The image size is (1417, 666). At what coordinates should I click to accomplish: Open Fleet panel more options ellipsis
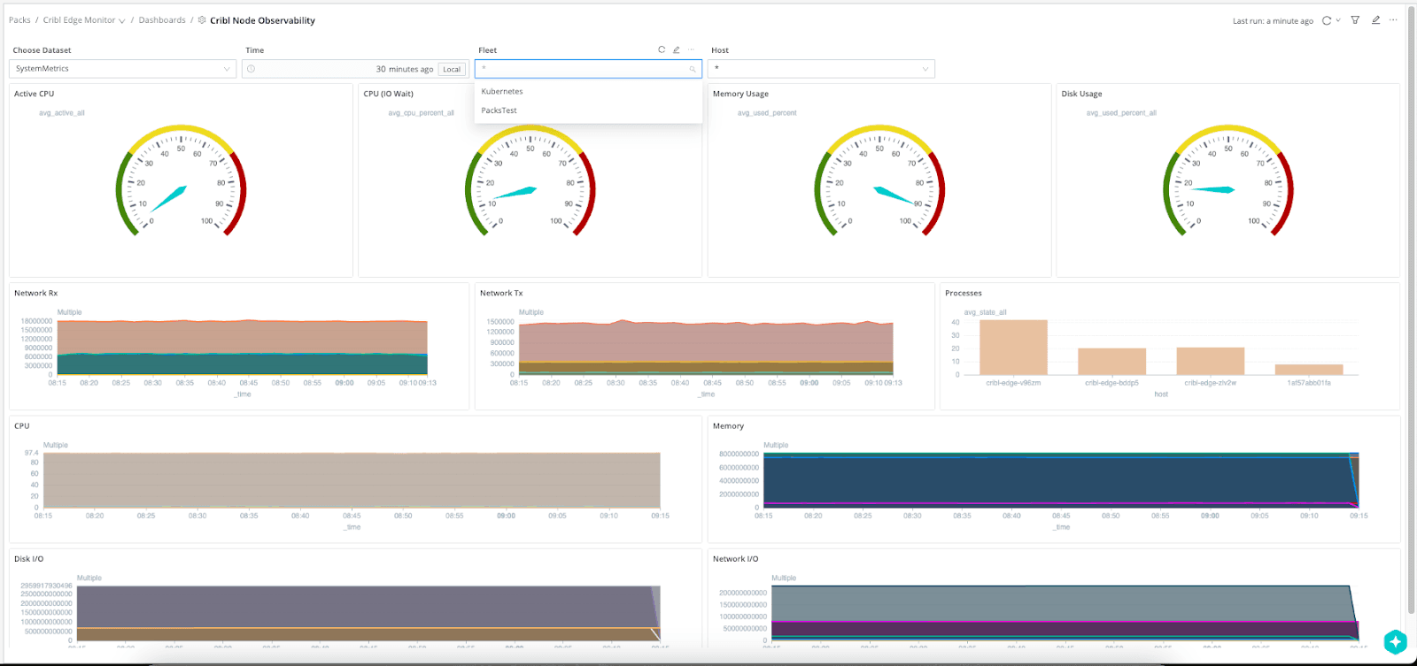692,50
